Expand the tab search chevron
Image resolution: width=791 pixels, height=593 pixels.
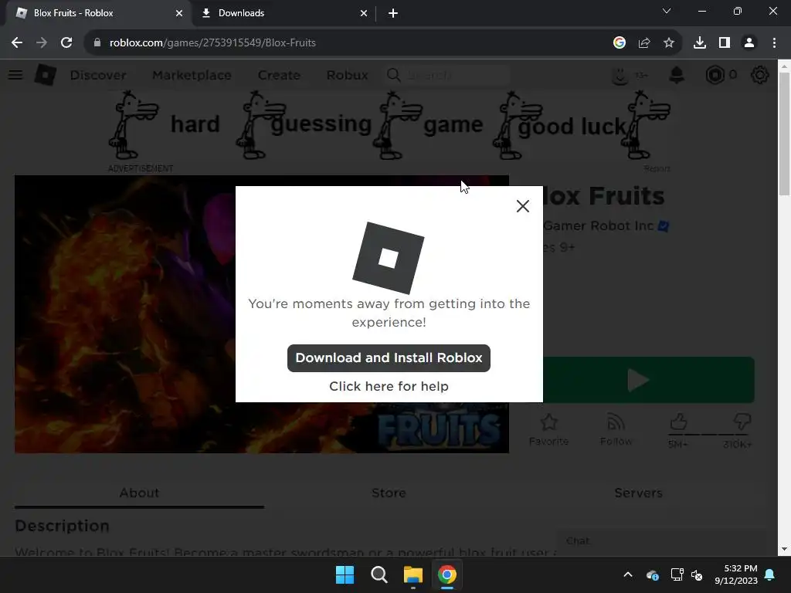(667, 11)
